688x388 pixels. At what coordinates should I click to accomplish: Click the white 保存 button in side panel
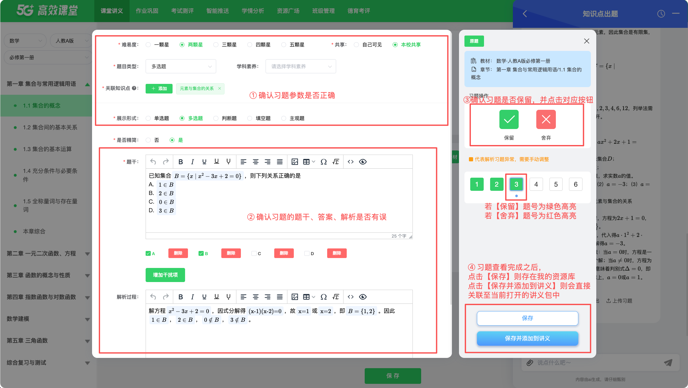pos(527,318)
